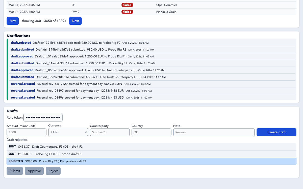Viewport: 303px width, 189px height.
Task: Click draft.rejected notification for drf_394b41a3d7e6
Action: (152, 43)
